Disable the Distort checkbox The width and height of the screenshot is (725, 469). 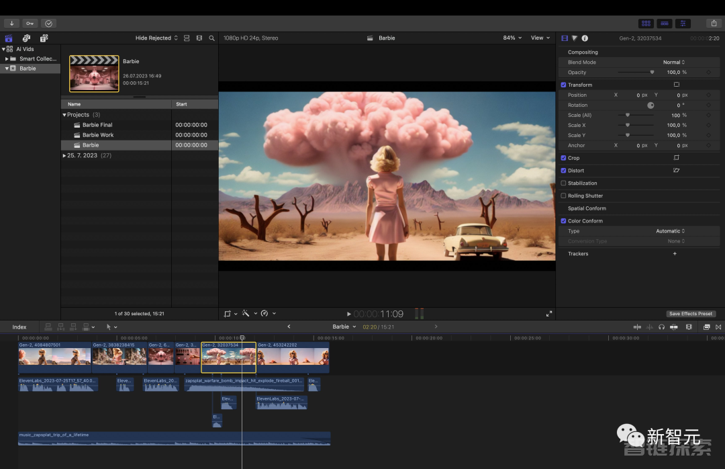(563, 171)
